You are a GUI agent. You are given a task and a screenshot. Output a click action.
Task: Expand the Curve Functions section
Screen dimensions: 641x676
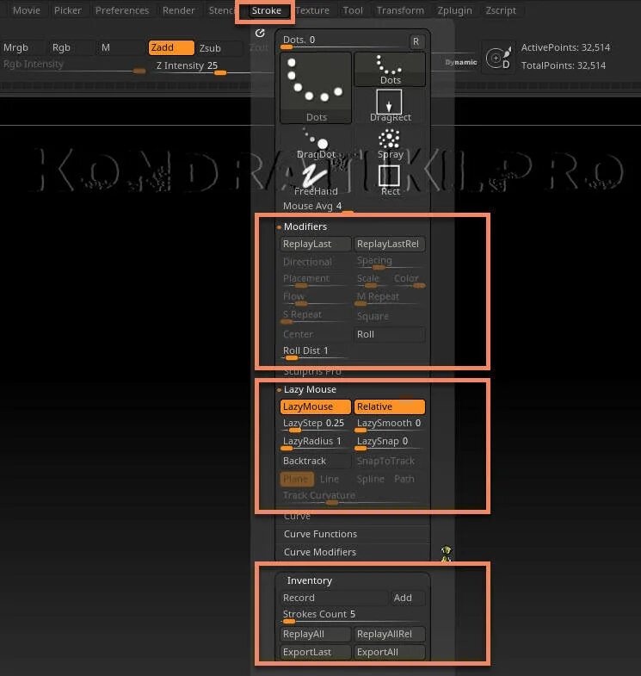[320, 534]
